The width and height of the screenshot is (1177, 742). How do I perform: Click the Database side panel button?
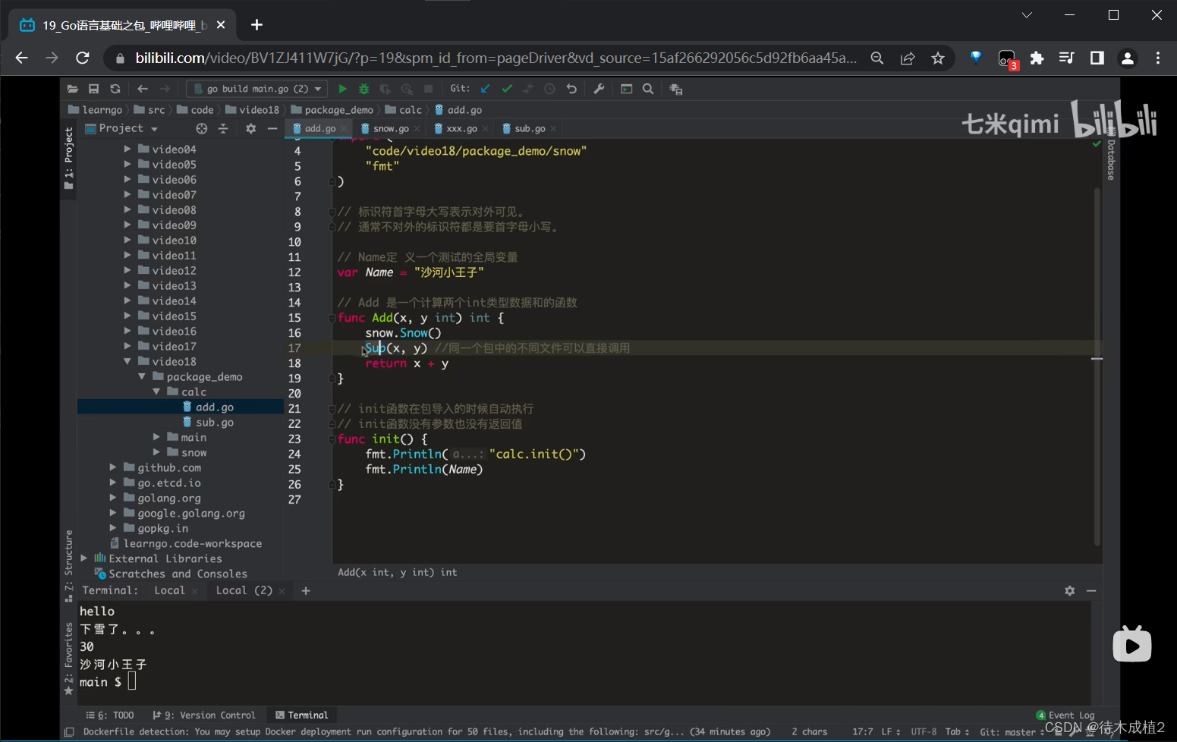(1111, 154)
